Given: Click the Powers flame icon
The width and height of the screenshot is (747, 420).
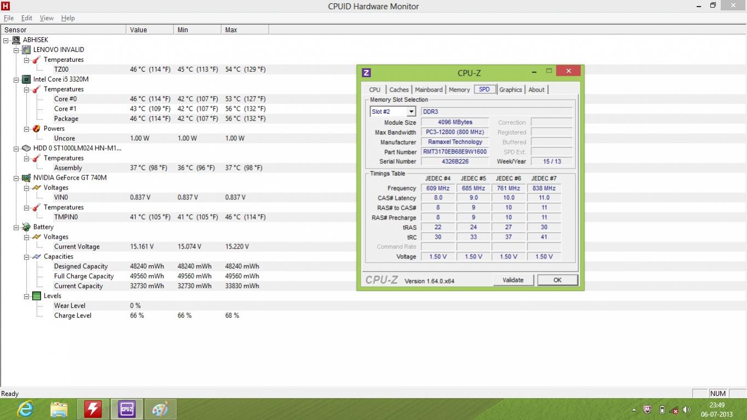Looking at the screenshot, I should click(x=37, y=129).
